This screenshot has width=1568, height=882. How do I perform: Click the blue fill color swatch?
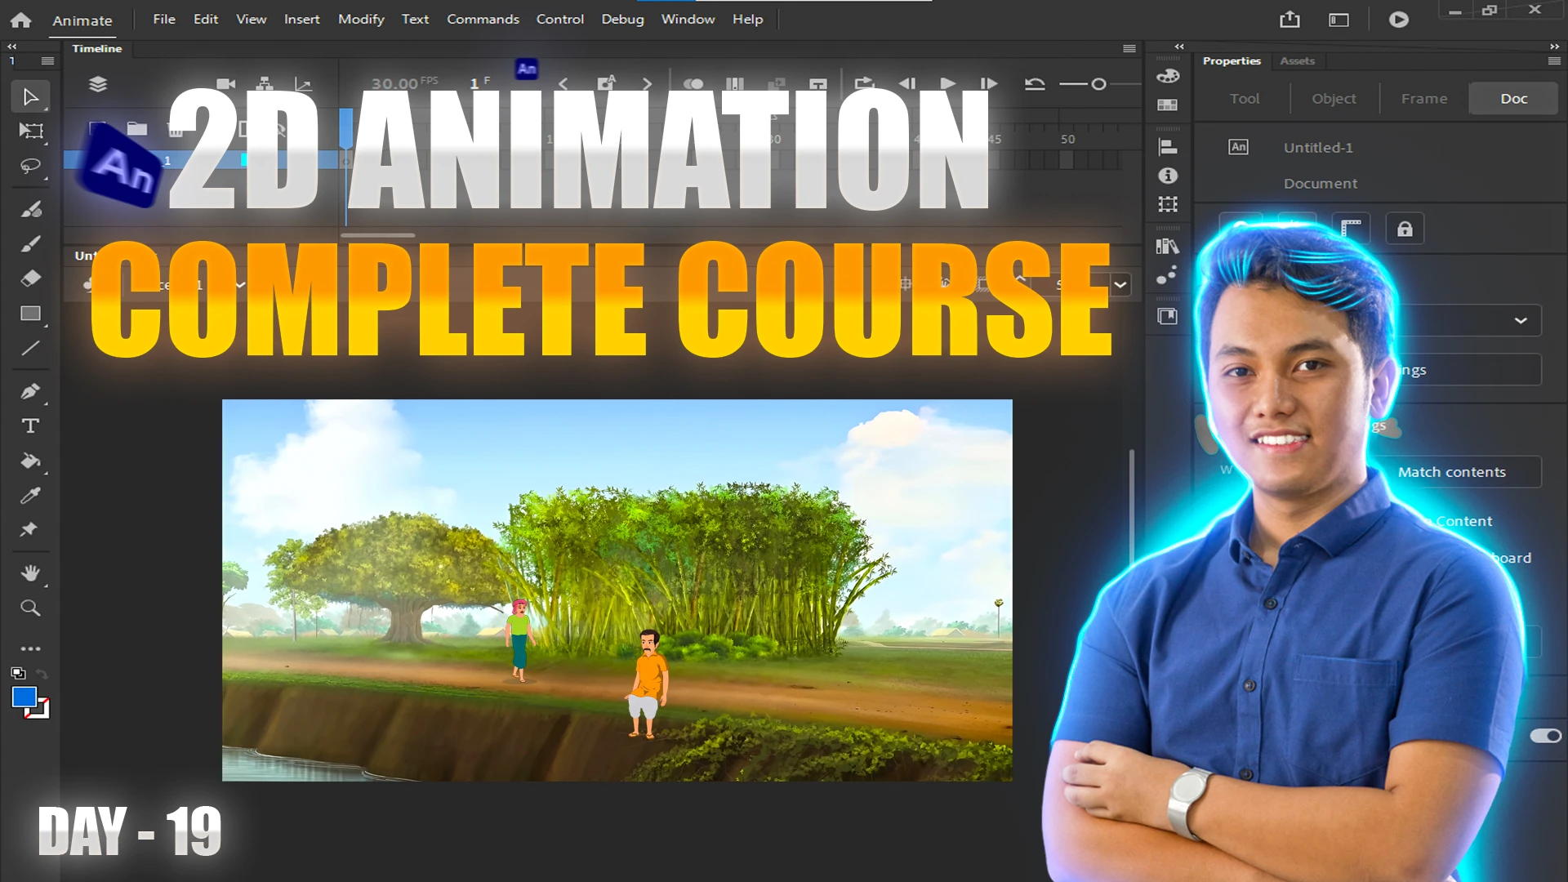point(24,697)
